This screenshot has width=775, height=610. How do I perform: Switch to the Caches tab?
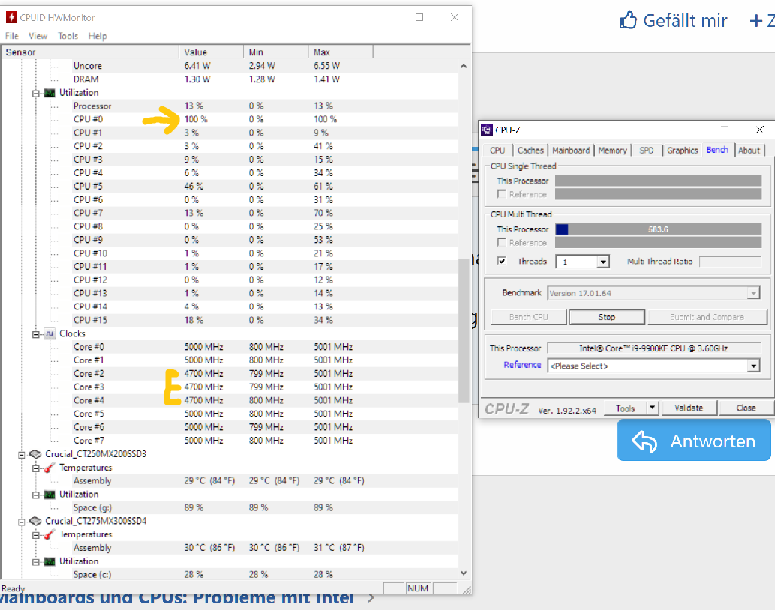coord(530,150)
